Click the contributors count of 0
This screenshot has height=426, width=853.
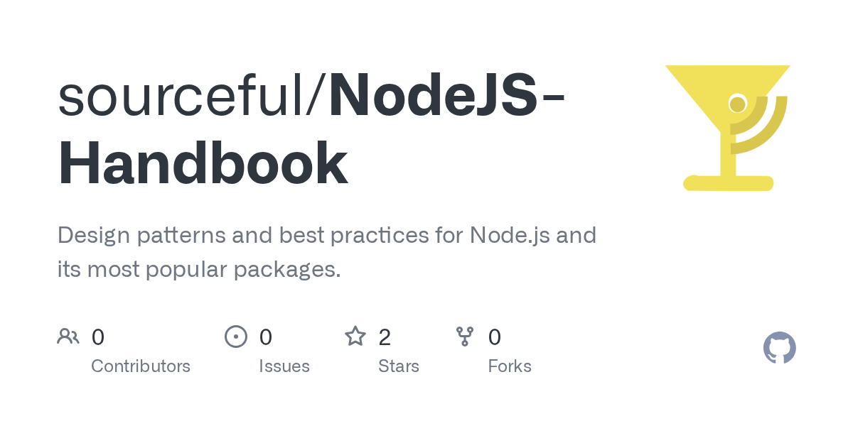click(x=98, y=337)
